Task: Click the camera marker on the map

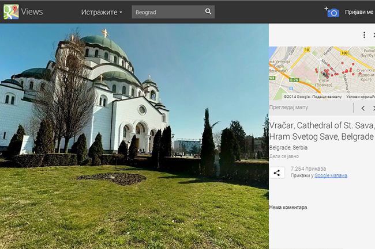Action: 325,74
